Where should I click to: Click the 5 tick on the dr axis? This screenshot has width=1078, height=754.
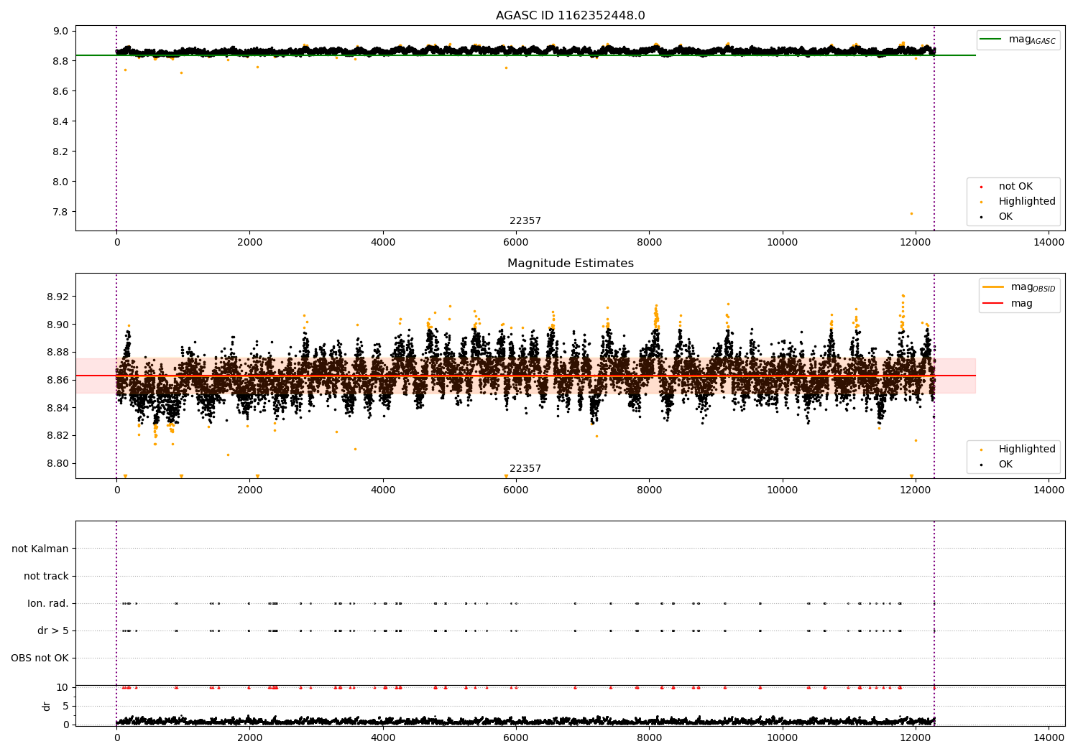click(65, 706)
